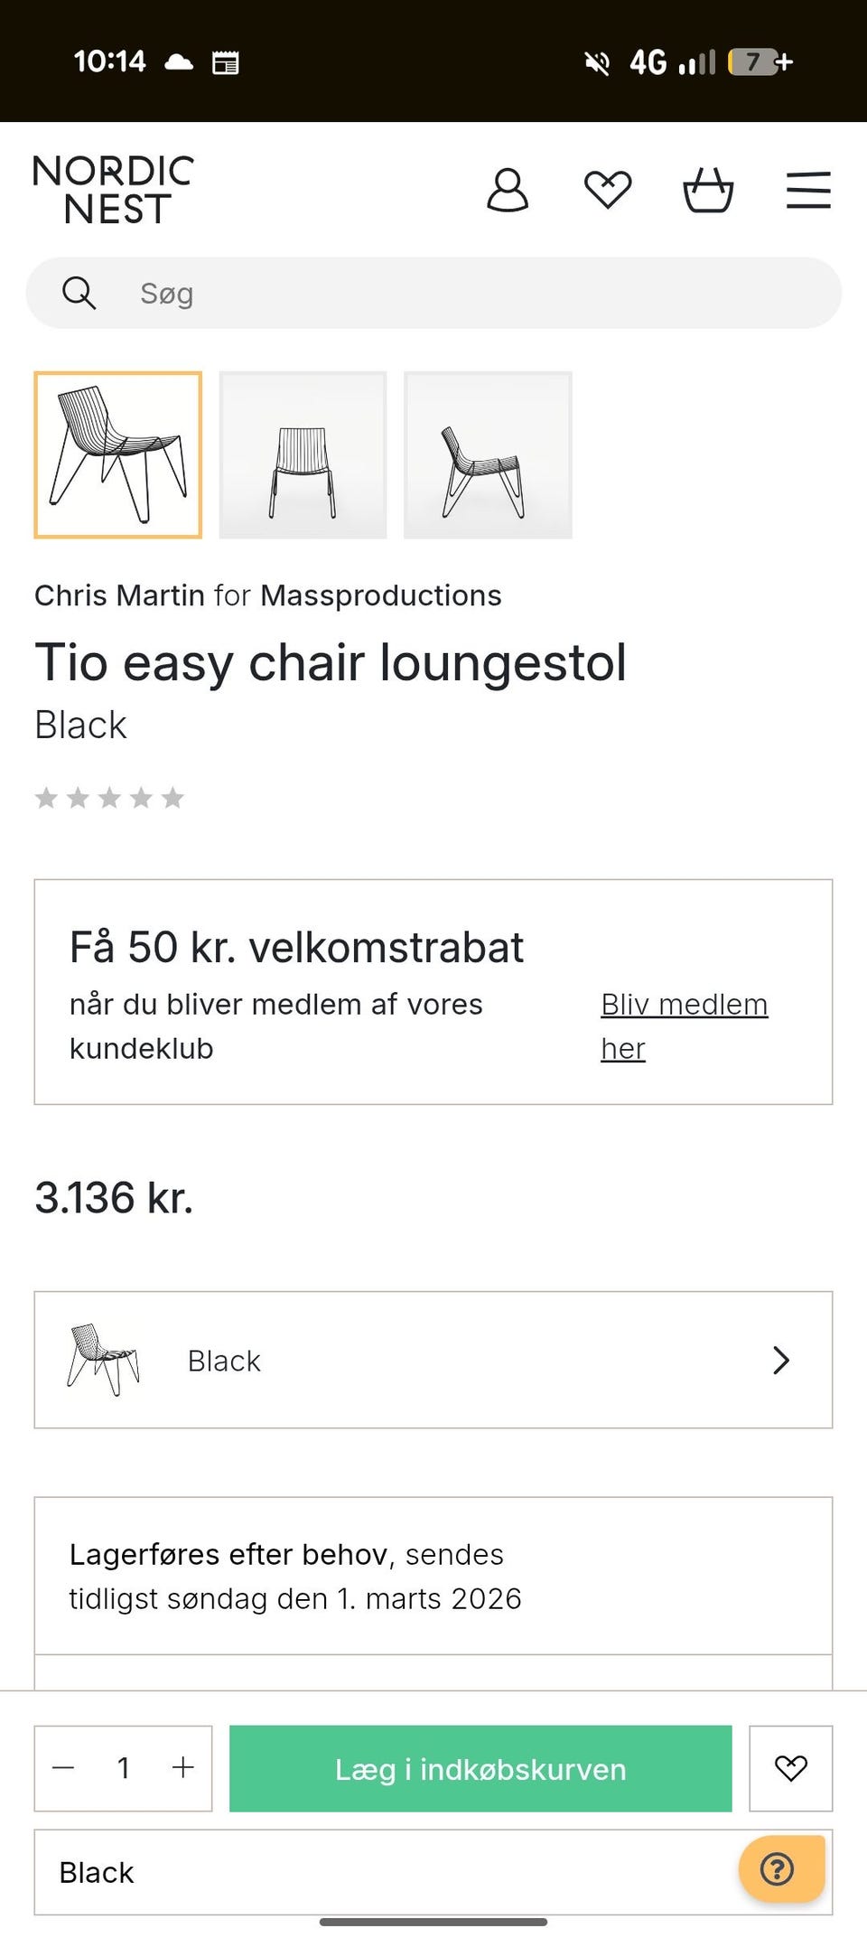This screenshot has width=867, height=1947.
Task: Open the Massproductions brand link
Action: click(x=380, y=595)
